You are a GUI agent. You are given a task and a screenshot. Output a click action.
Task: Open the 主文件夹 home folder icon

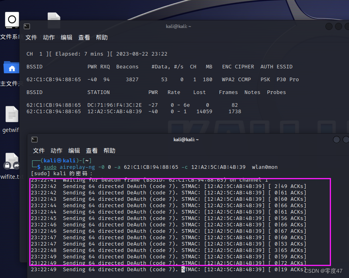[x=11, y=68]
